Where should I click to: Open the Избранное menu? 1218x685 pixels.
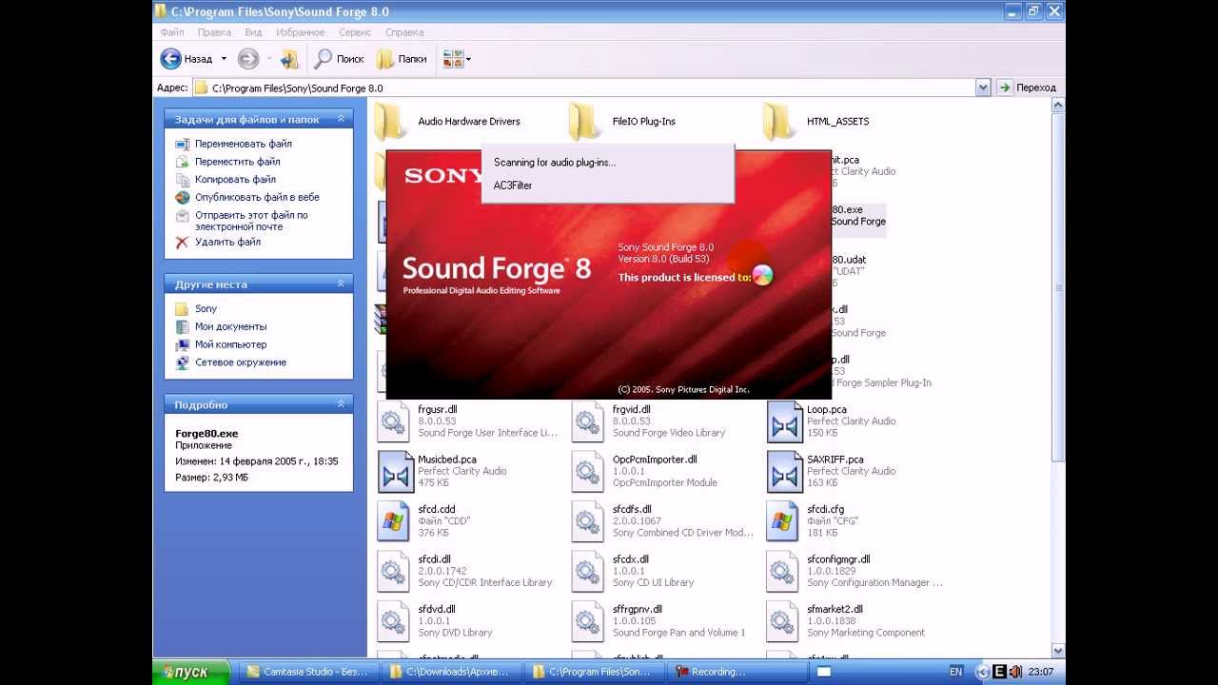click(300, 32)
